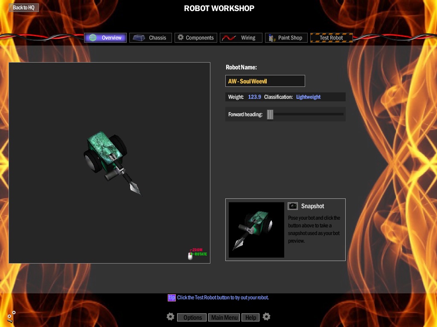Return to Main Menu
Image resolution: width=437 pixels, height=327 pixels.
pyautogui.click(x=224, y=317)
